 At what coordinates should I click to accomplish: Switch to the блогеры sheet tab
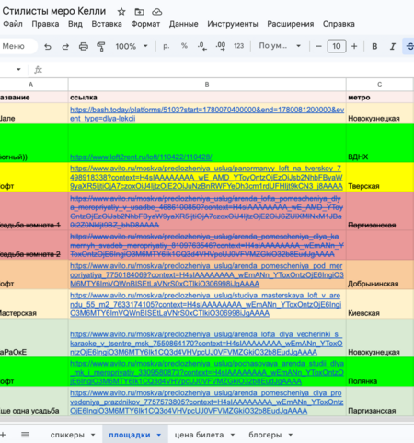265,435
